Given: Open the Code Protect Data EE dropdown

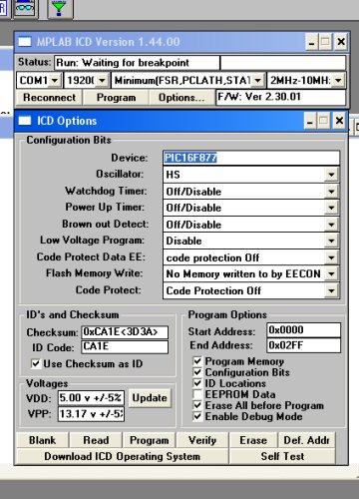Looking at the screenshot, I should tap(331, 257).
